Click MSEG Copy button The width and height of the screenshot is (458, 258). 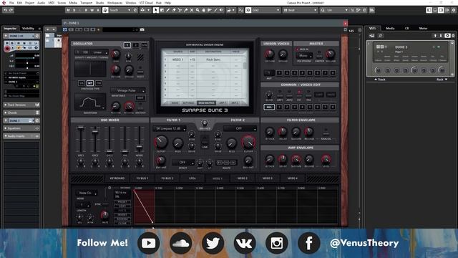click(122, 206)
